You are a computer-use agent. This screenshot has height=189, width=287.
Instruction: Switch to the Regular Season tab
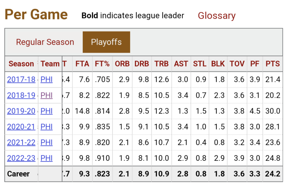(45, 42)
